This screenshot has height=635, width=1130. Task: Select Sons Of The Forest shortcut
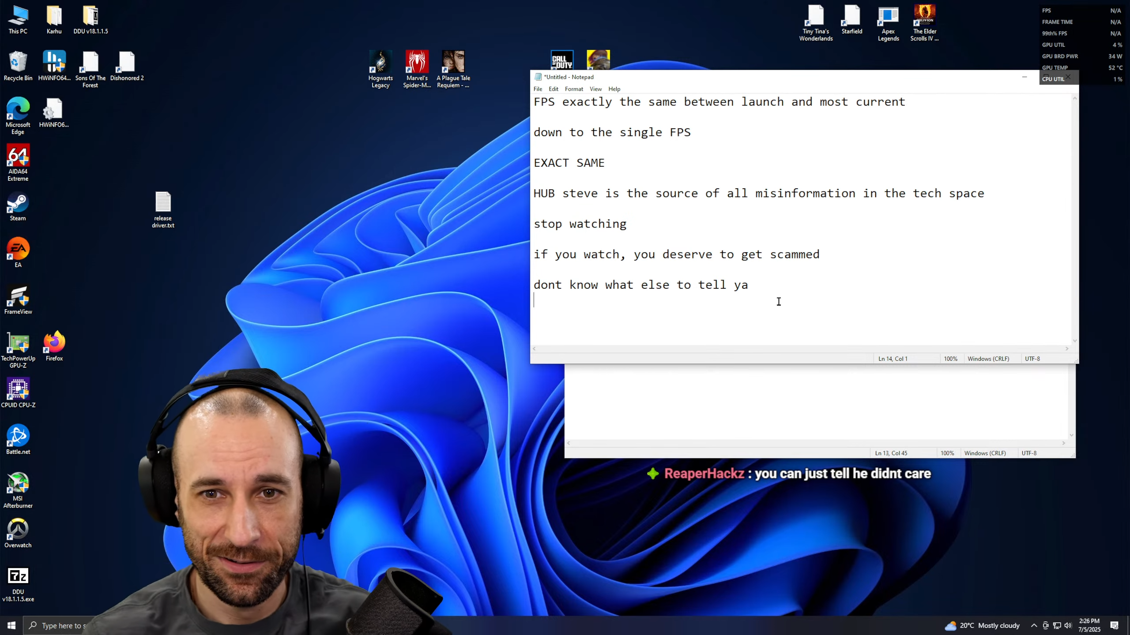click(90, 70)
